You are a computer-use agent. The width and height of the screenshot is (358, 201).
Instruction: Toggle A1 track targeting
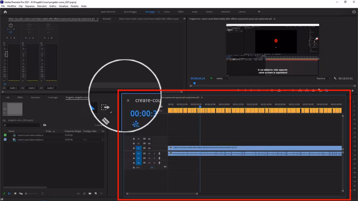tap(138, 154)
